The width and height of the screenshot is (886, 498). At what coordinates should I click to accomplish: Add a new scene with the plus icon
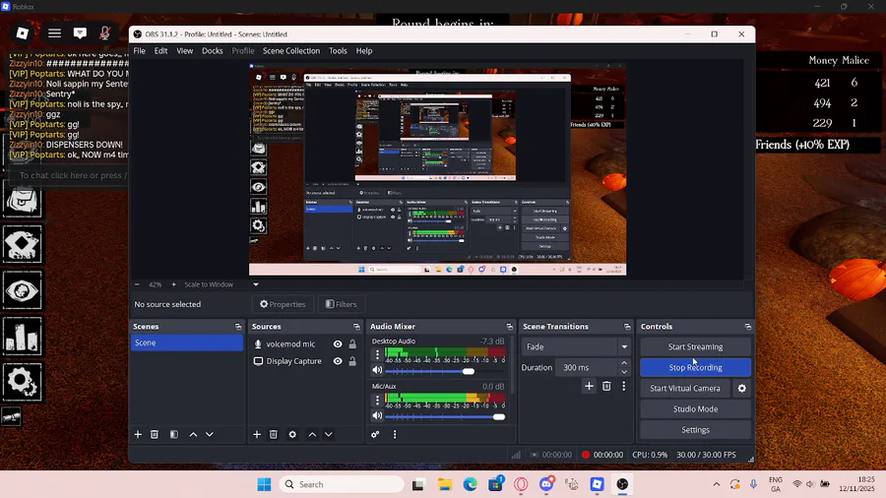138,434
